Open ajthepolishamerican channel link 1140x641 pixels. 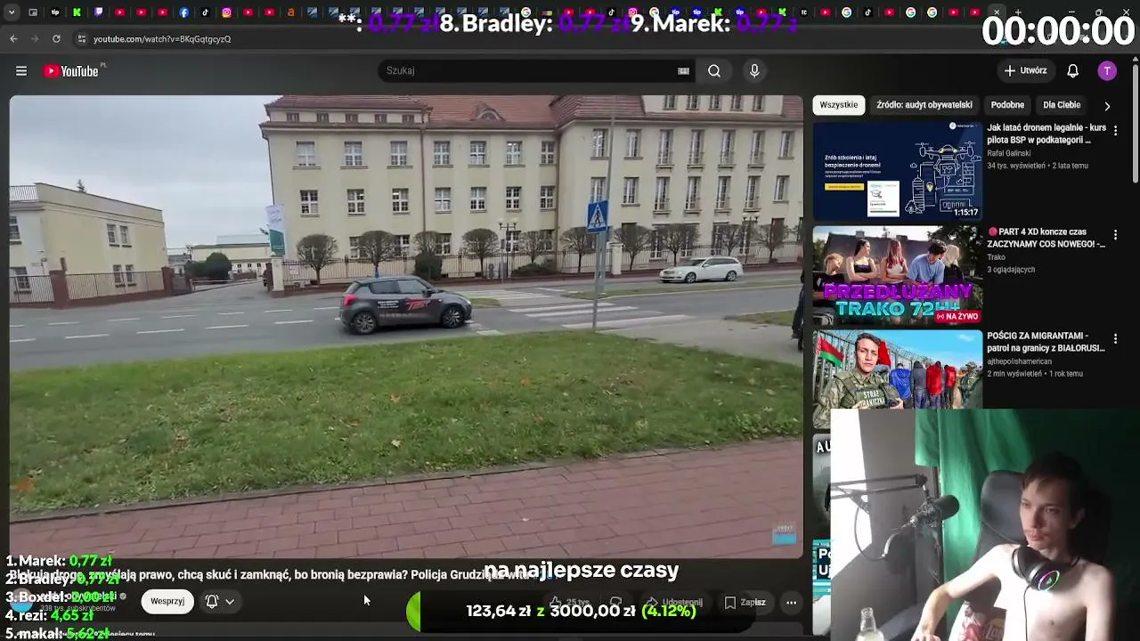click(1019, 361)
